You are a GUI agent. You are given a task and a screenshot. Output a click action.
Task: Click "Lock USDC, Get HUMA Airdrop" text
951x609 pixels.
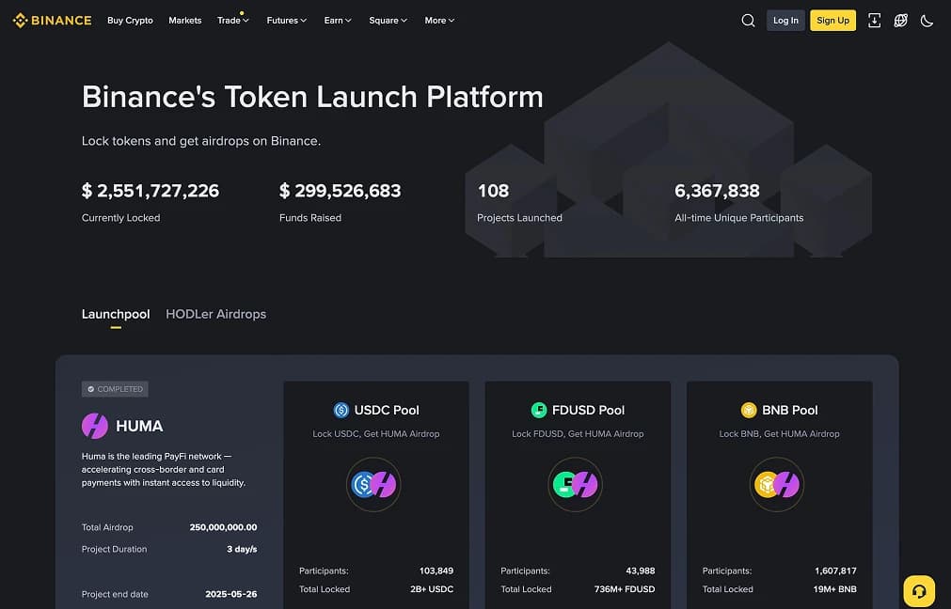click(x=376, y=434)
